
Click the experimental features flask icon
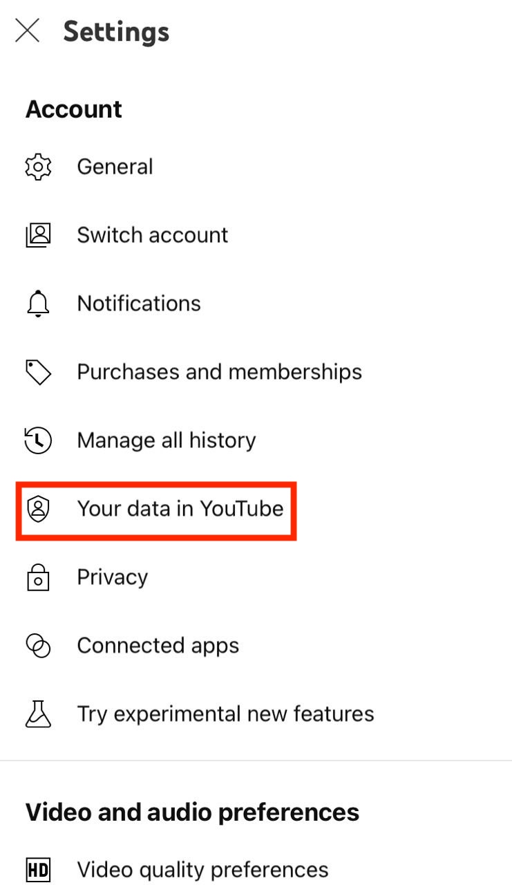point(38,714)
